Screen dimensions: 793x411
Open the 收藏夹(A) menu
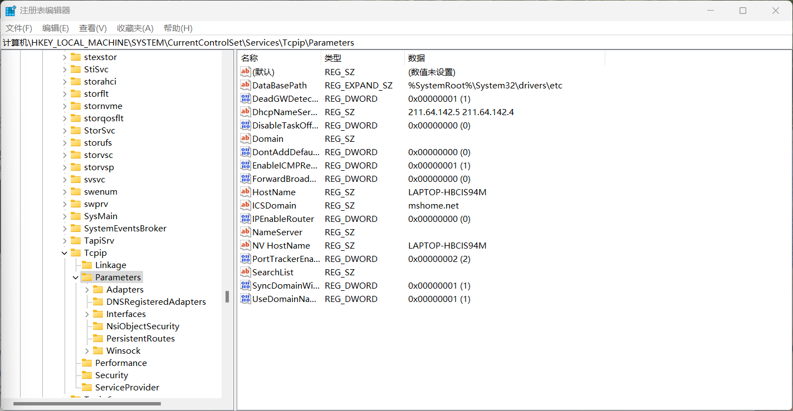135,28
